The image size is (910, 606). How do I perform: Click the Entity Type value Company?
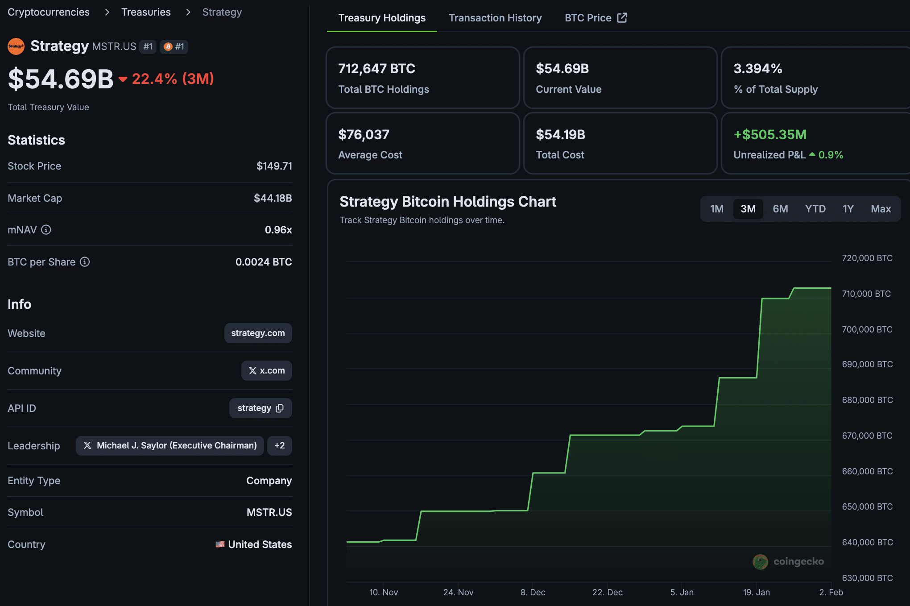tap(269, 481)
